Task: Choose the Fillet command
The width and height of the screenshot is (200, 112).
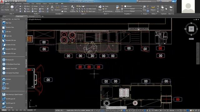Action: click(41, 9)
